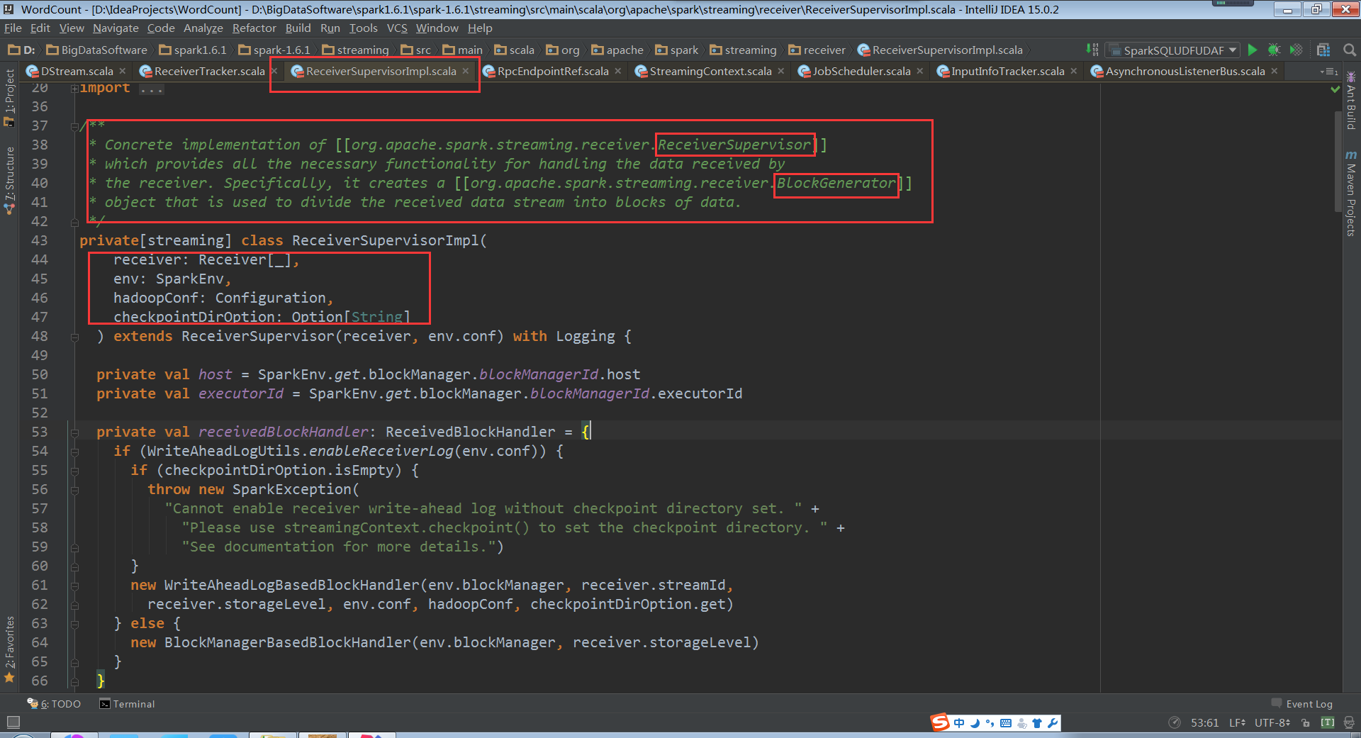Open the UTF-8 encoding selector
The width and height of the screenshot is (1361, 738).
coord(1272,722)
